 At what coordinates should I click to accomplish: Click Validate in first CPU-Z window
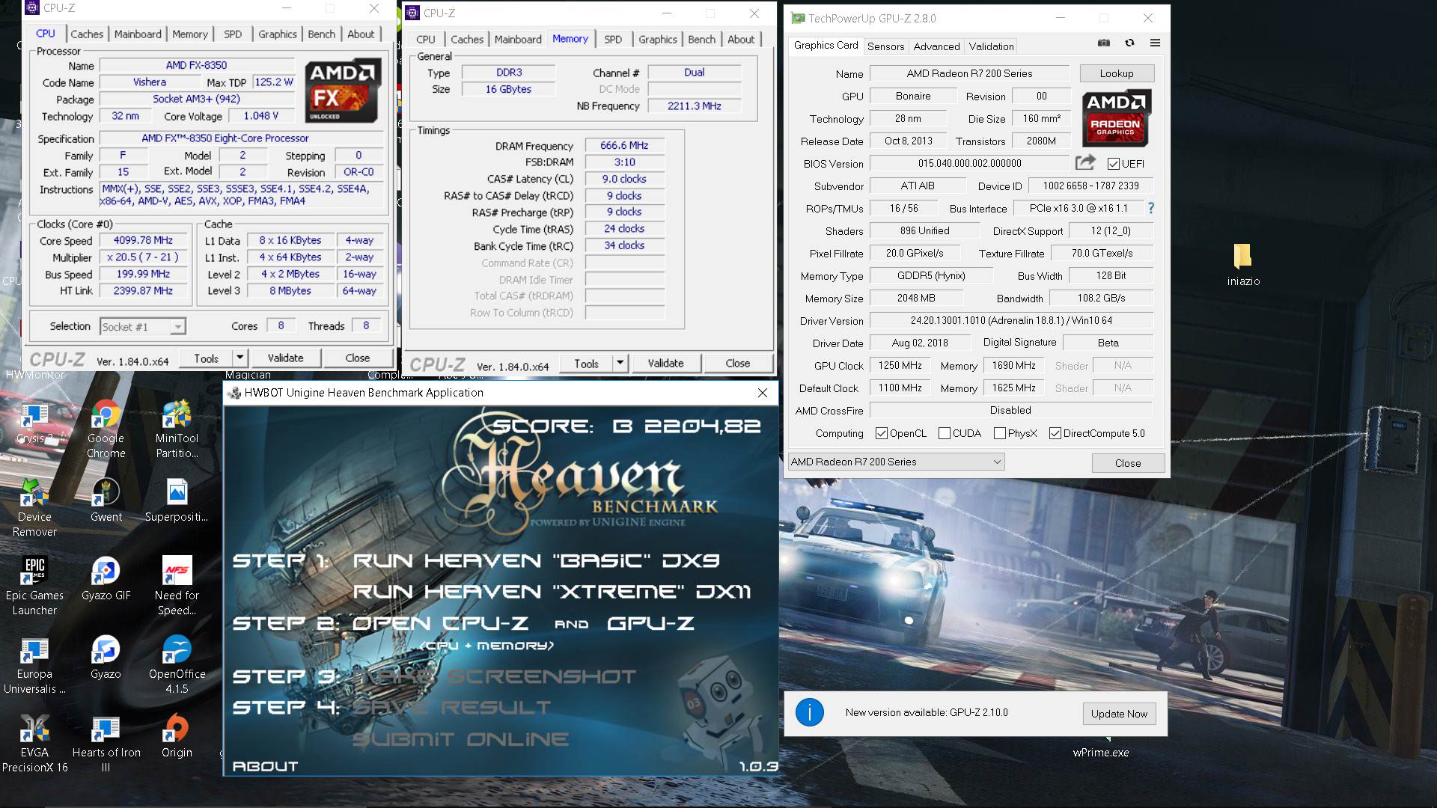(x=286, y=358)
